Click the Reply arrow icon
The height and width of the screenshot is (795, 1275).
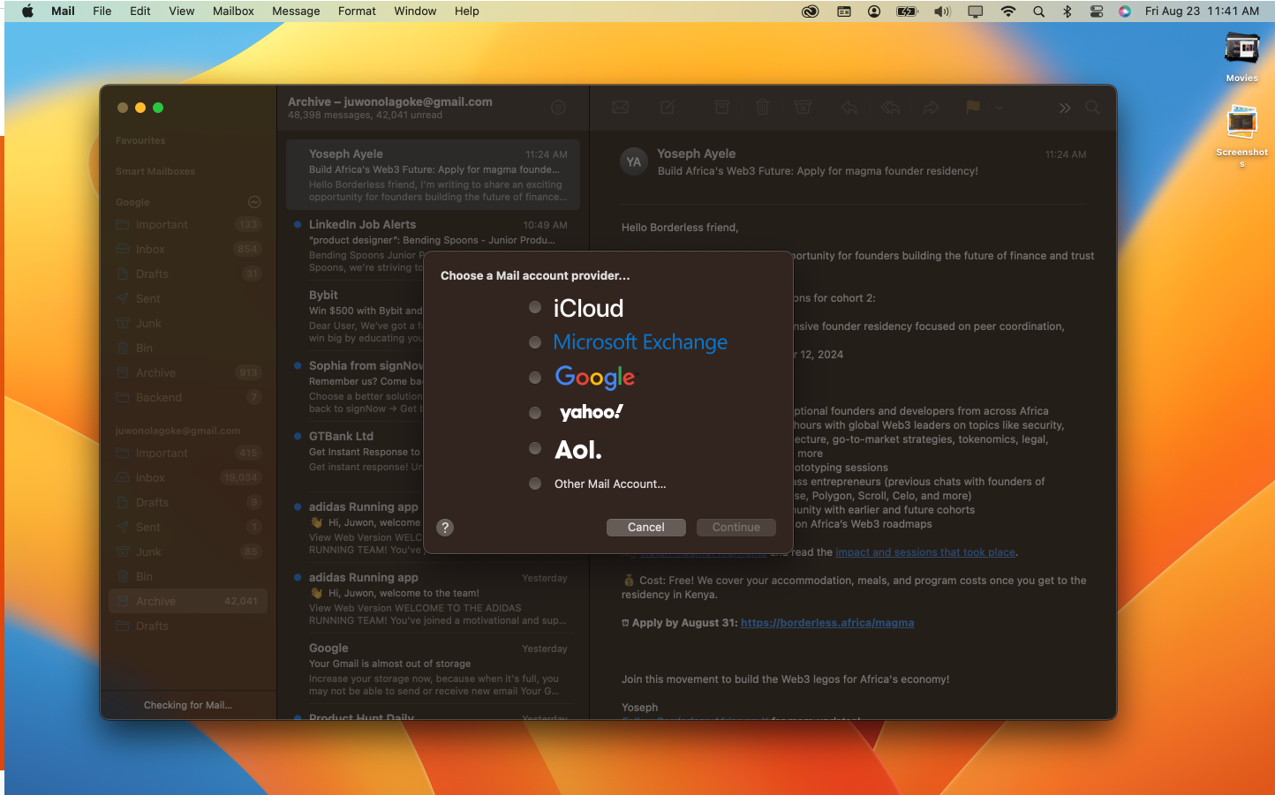849,108
